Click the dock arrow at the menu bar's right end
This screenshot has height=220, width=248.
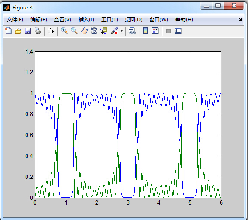(x=240, y=19)
